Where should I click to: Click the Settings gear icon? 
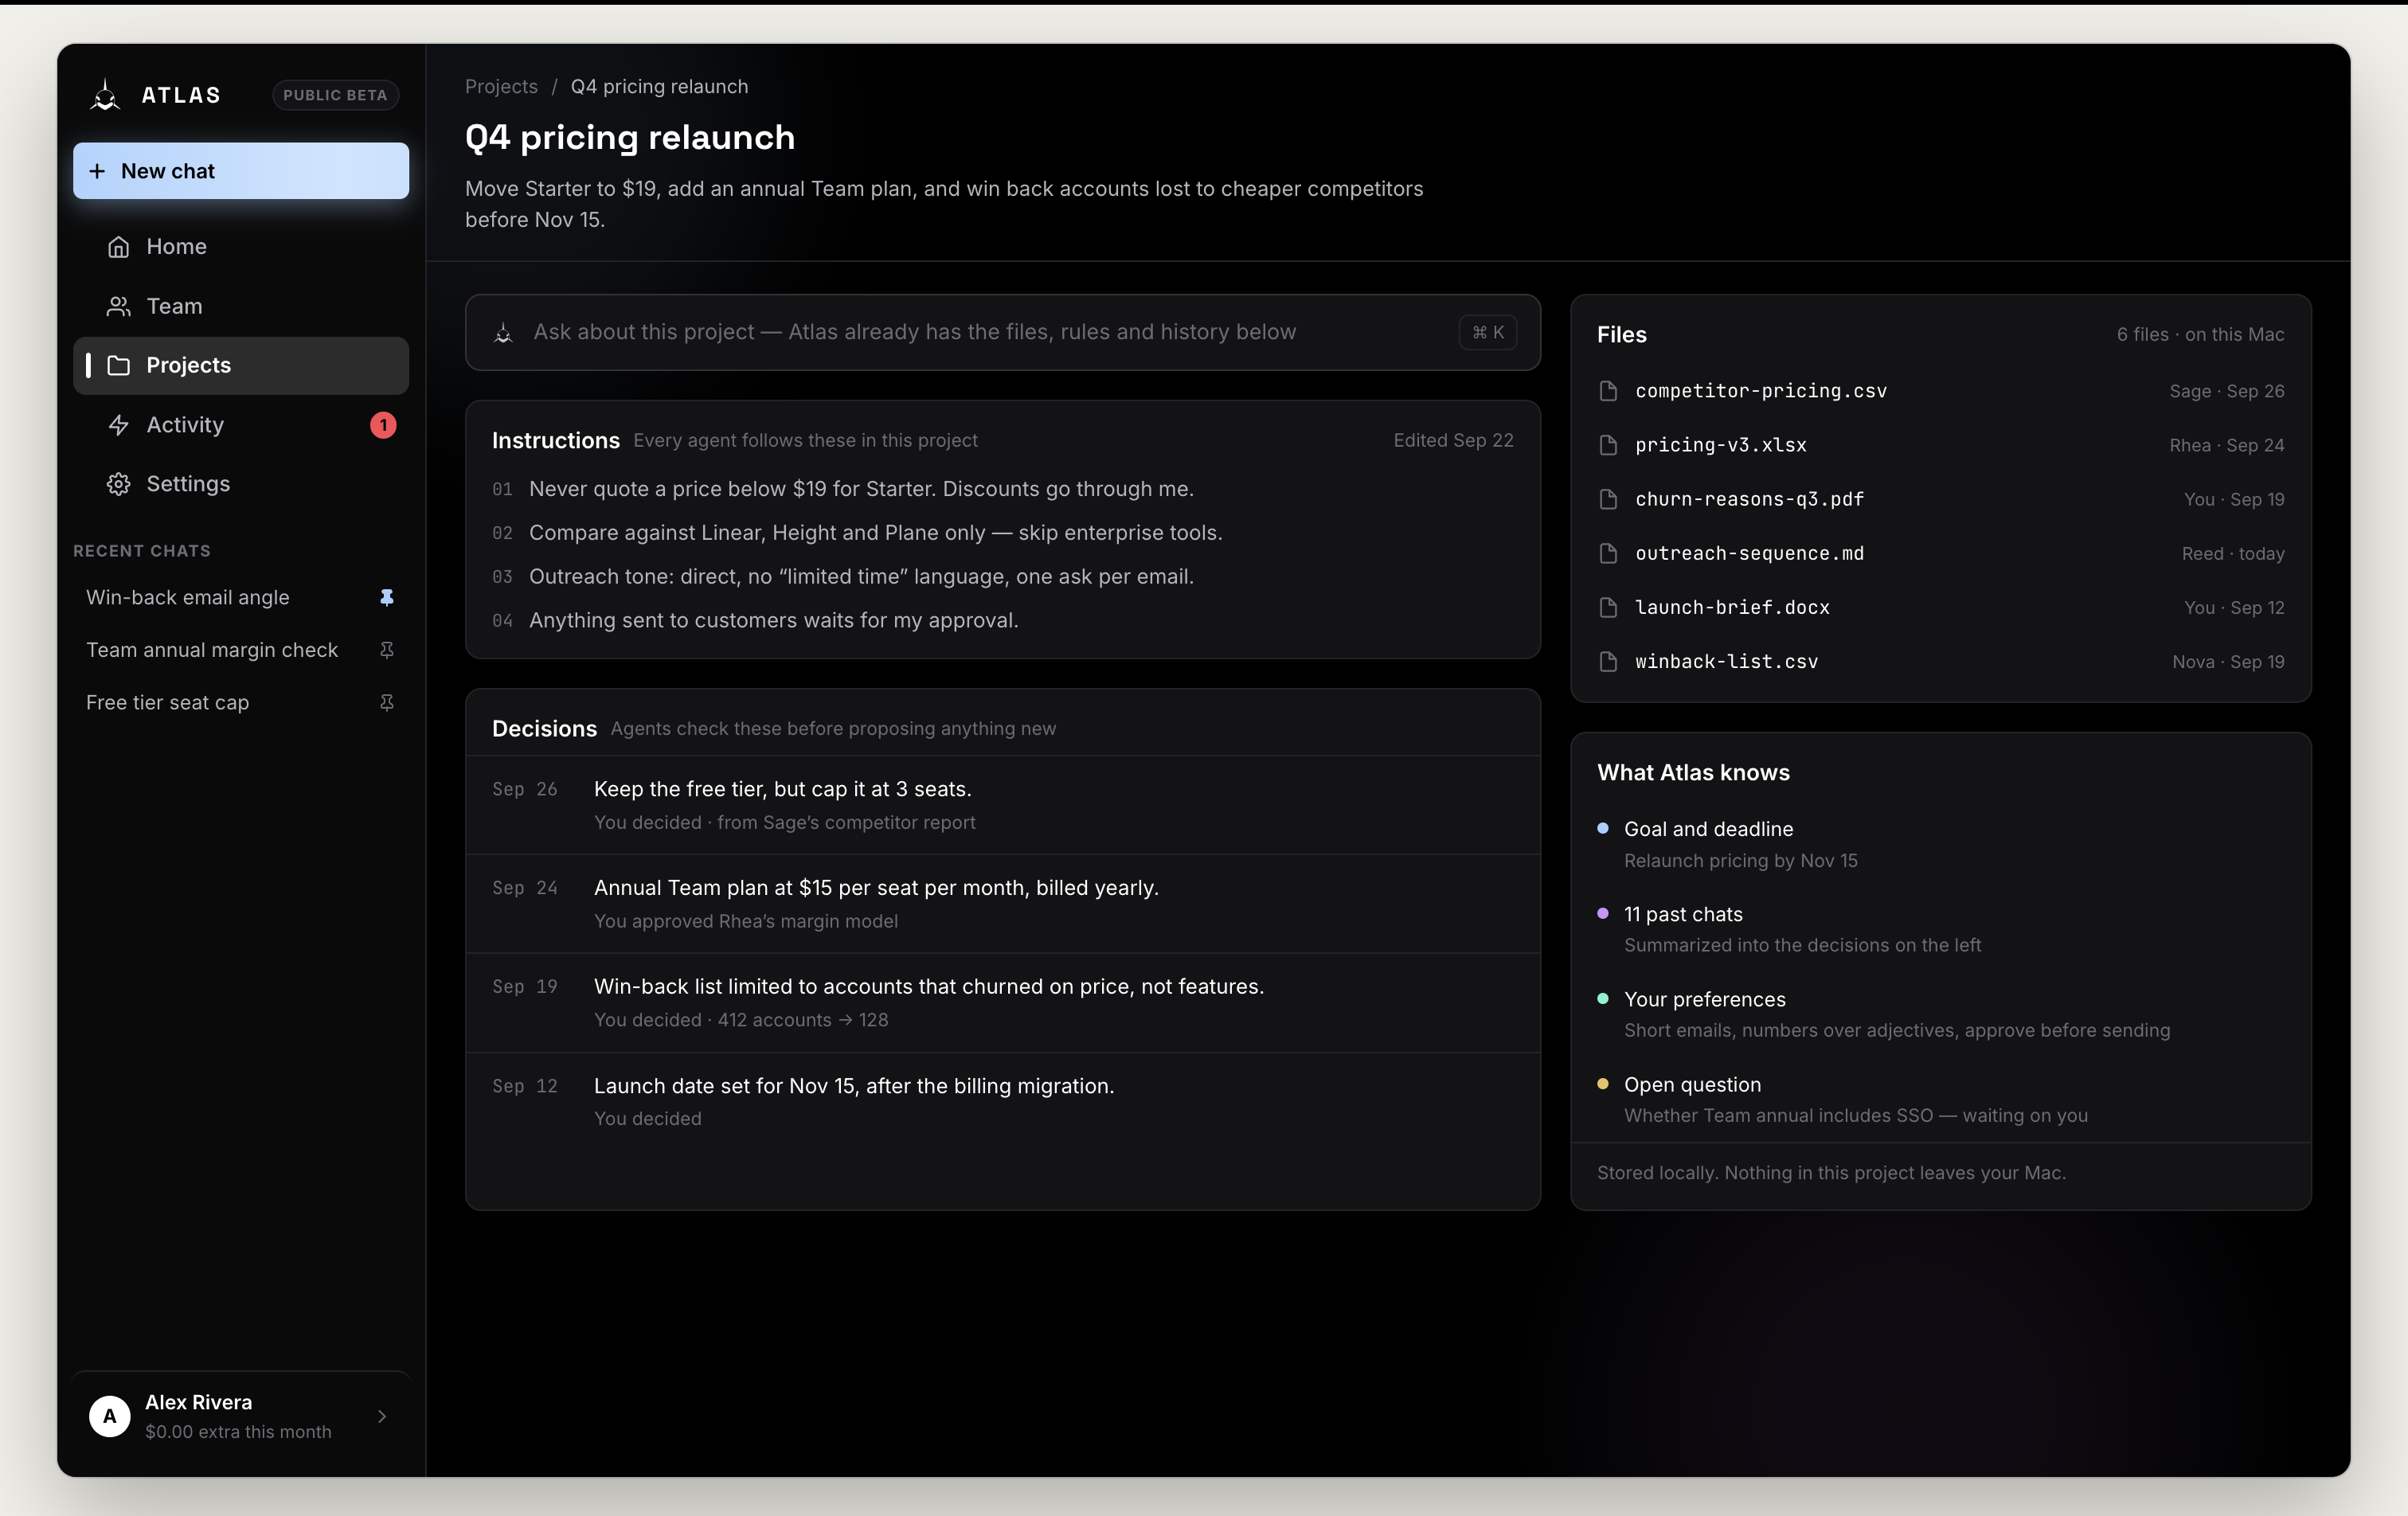coord(119,484)
